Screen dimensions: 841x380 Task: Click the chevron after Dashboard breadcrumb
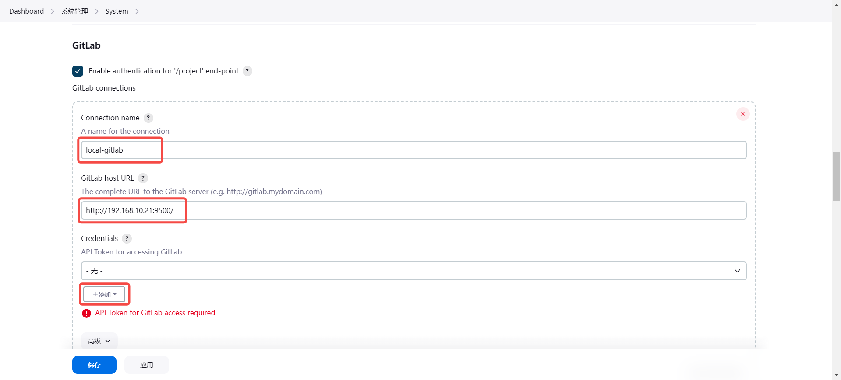tap(53, 11)
